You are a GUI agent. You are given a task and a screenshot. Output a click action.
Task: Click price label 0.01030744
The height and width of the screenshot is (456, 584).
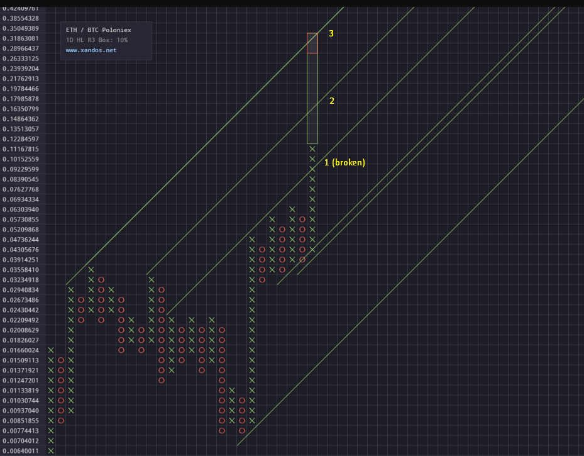coord(21,401)
